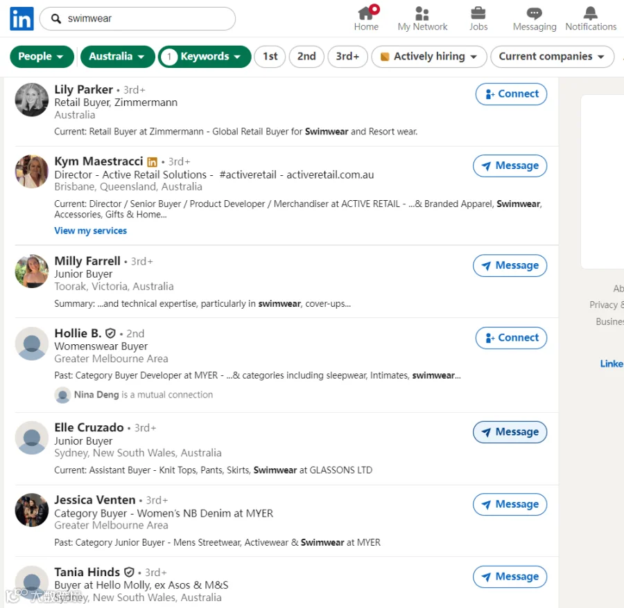Select 'Brisbane, Queensland, Australia' location text
624x608 pixels.
[128, 186]
